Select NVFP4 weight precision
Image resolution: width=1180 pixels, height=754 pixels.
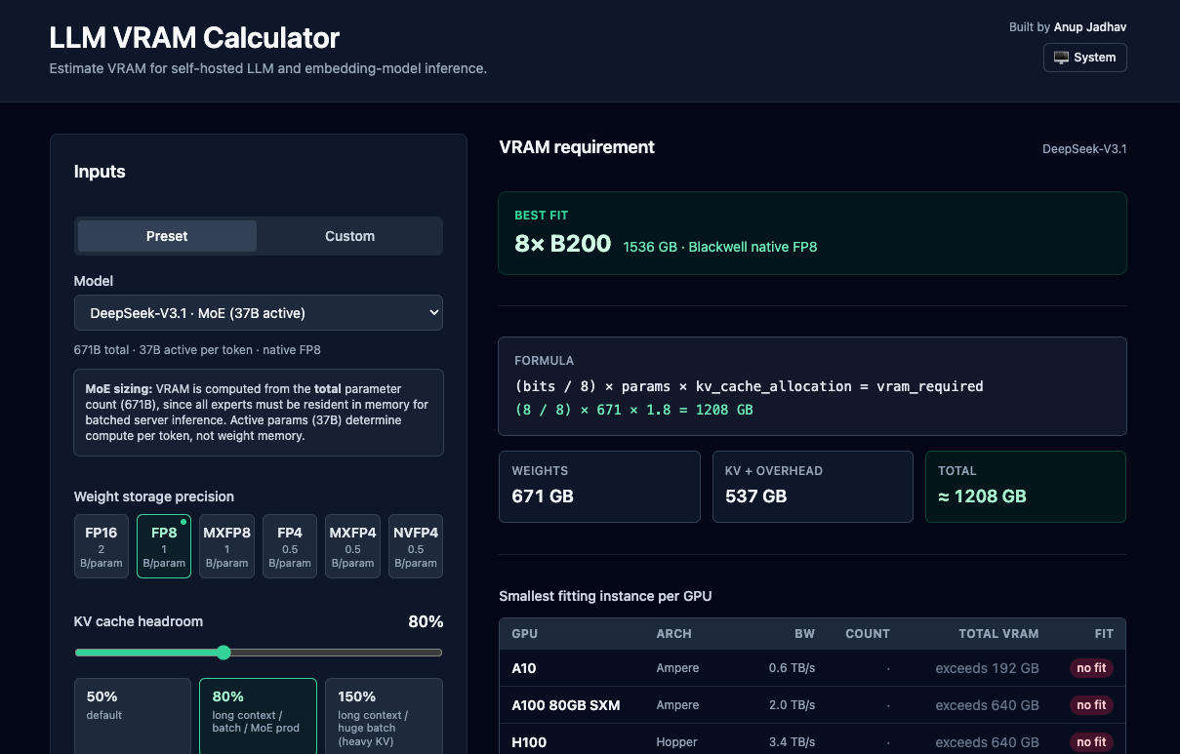click(x=416, y=546)
